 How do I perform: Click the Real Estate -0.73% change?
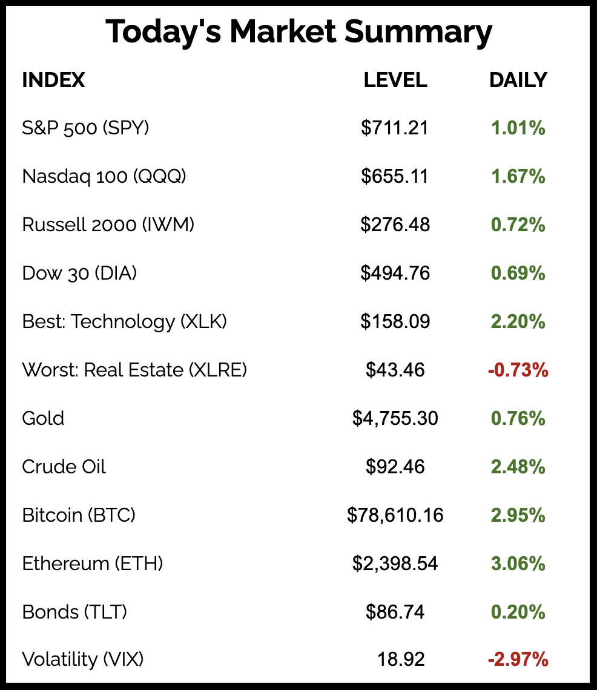tap(518, 370)
